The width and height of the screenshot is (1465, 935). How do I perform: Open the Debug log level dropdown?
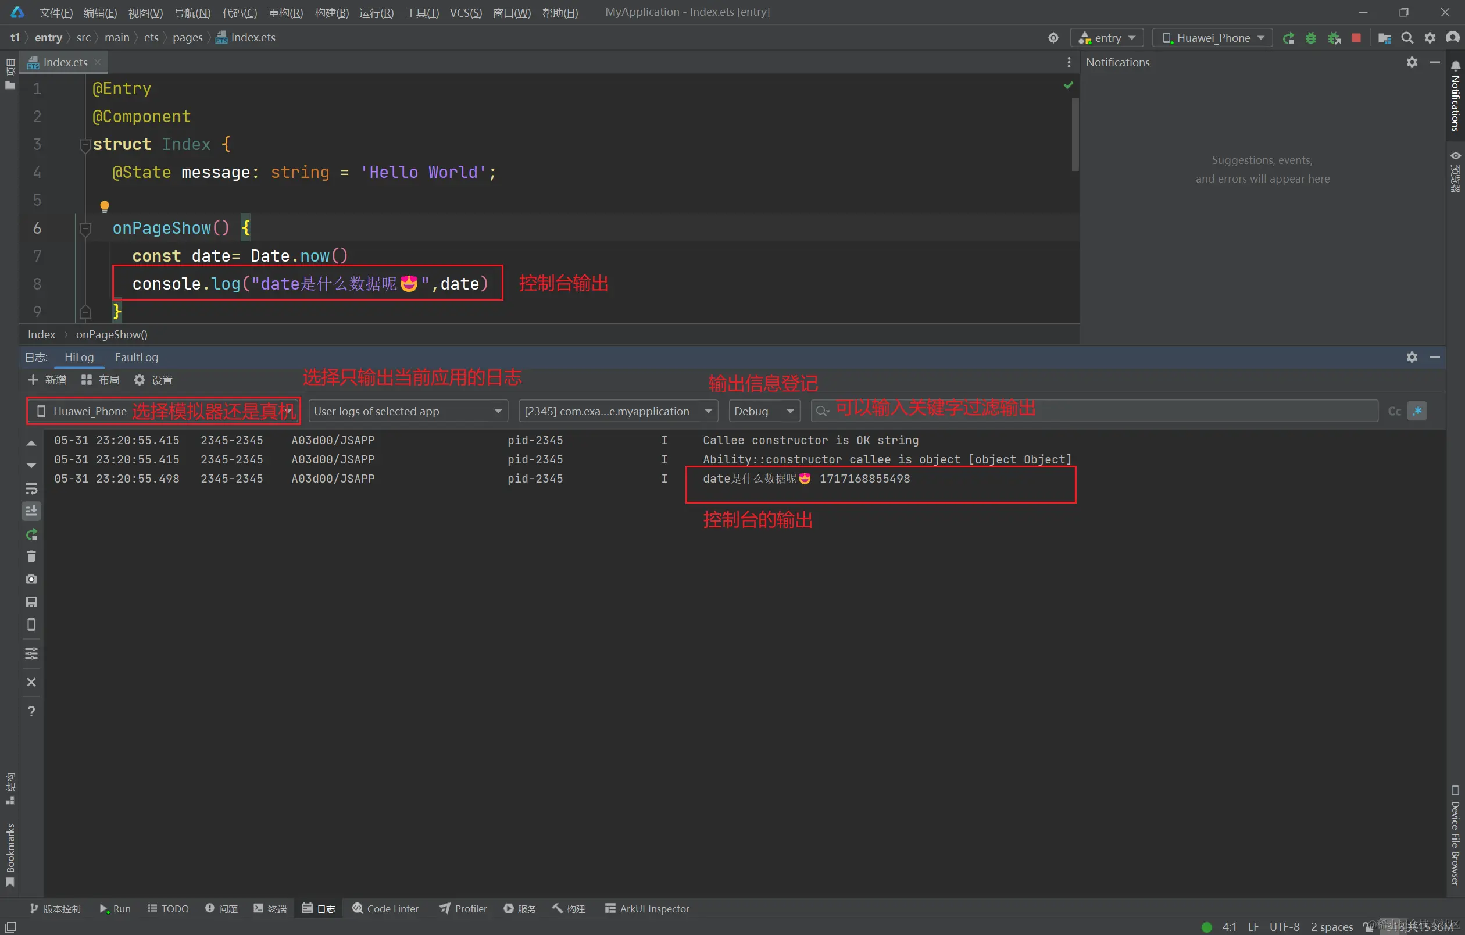pos(763,411)
